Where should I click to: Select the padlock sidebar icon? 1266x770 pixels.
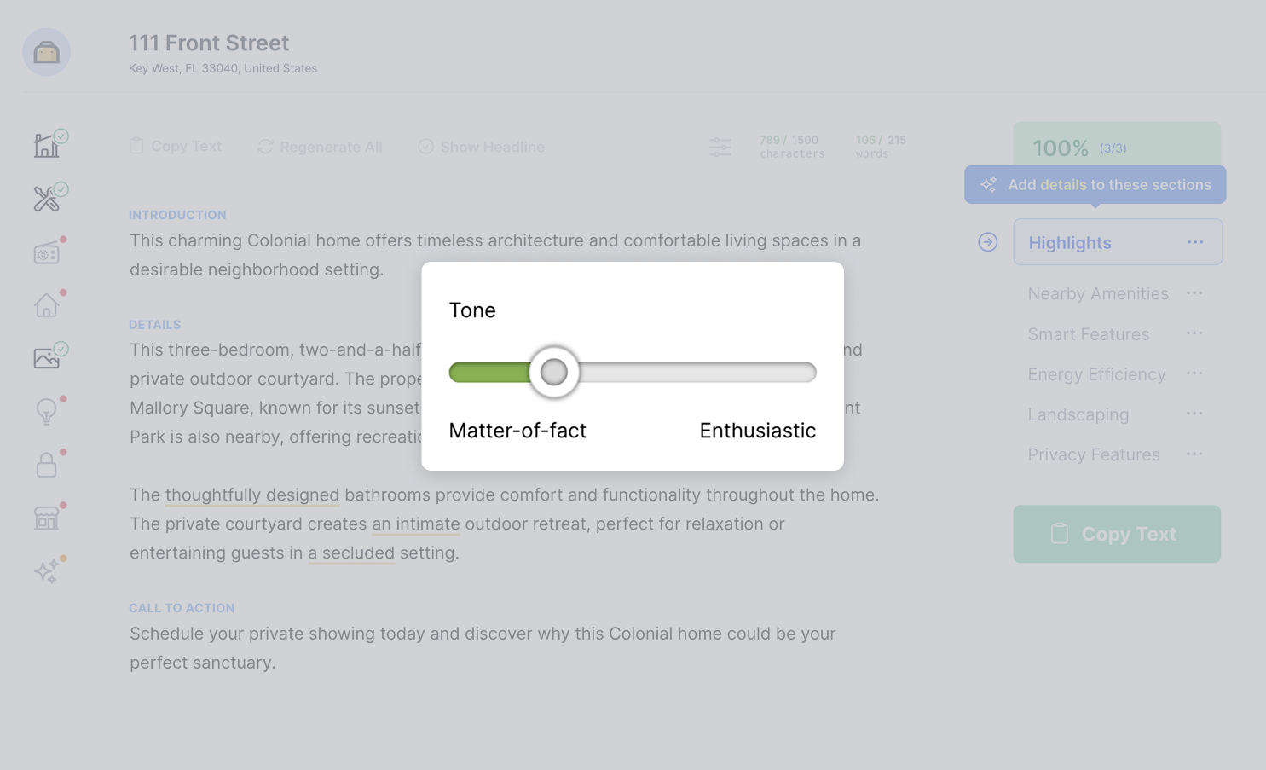[47, 465]
